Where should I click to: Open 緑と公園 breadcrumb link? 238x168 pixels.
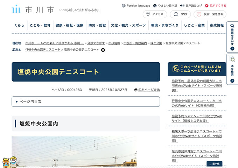pos(156,43)
